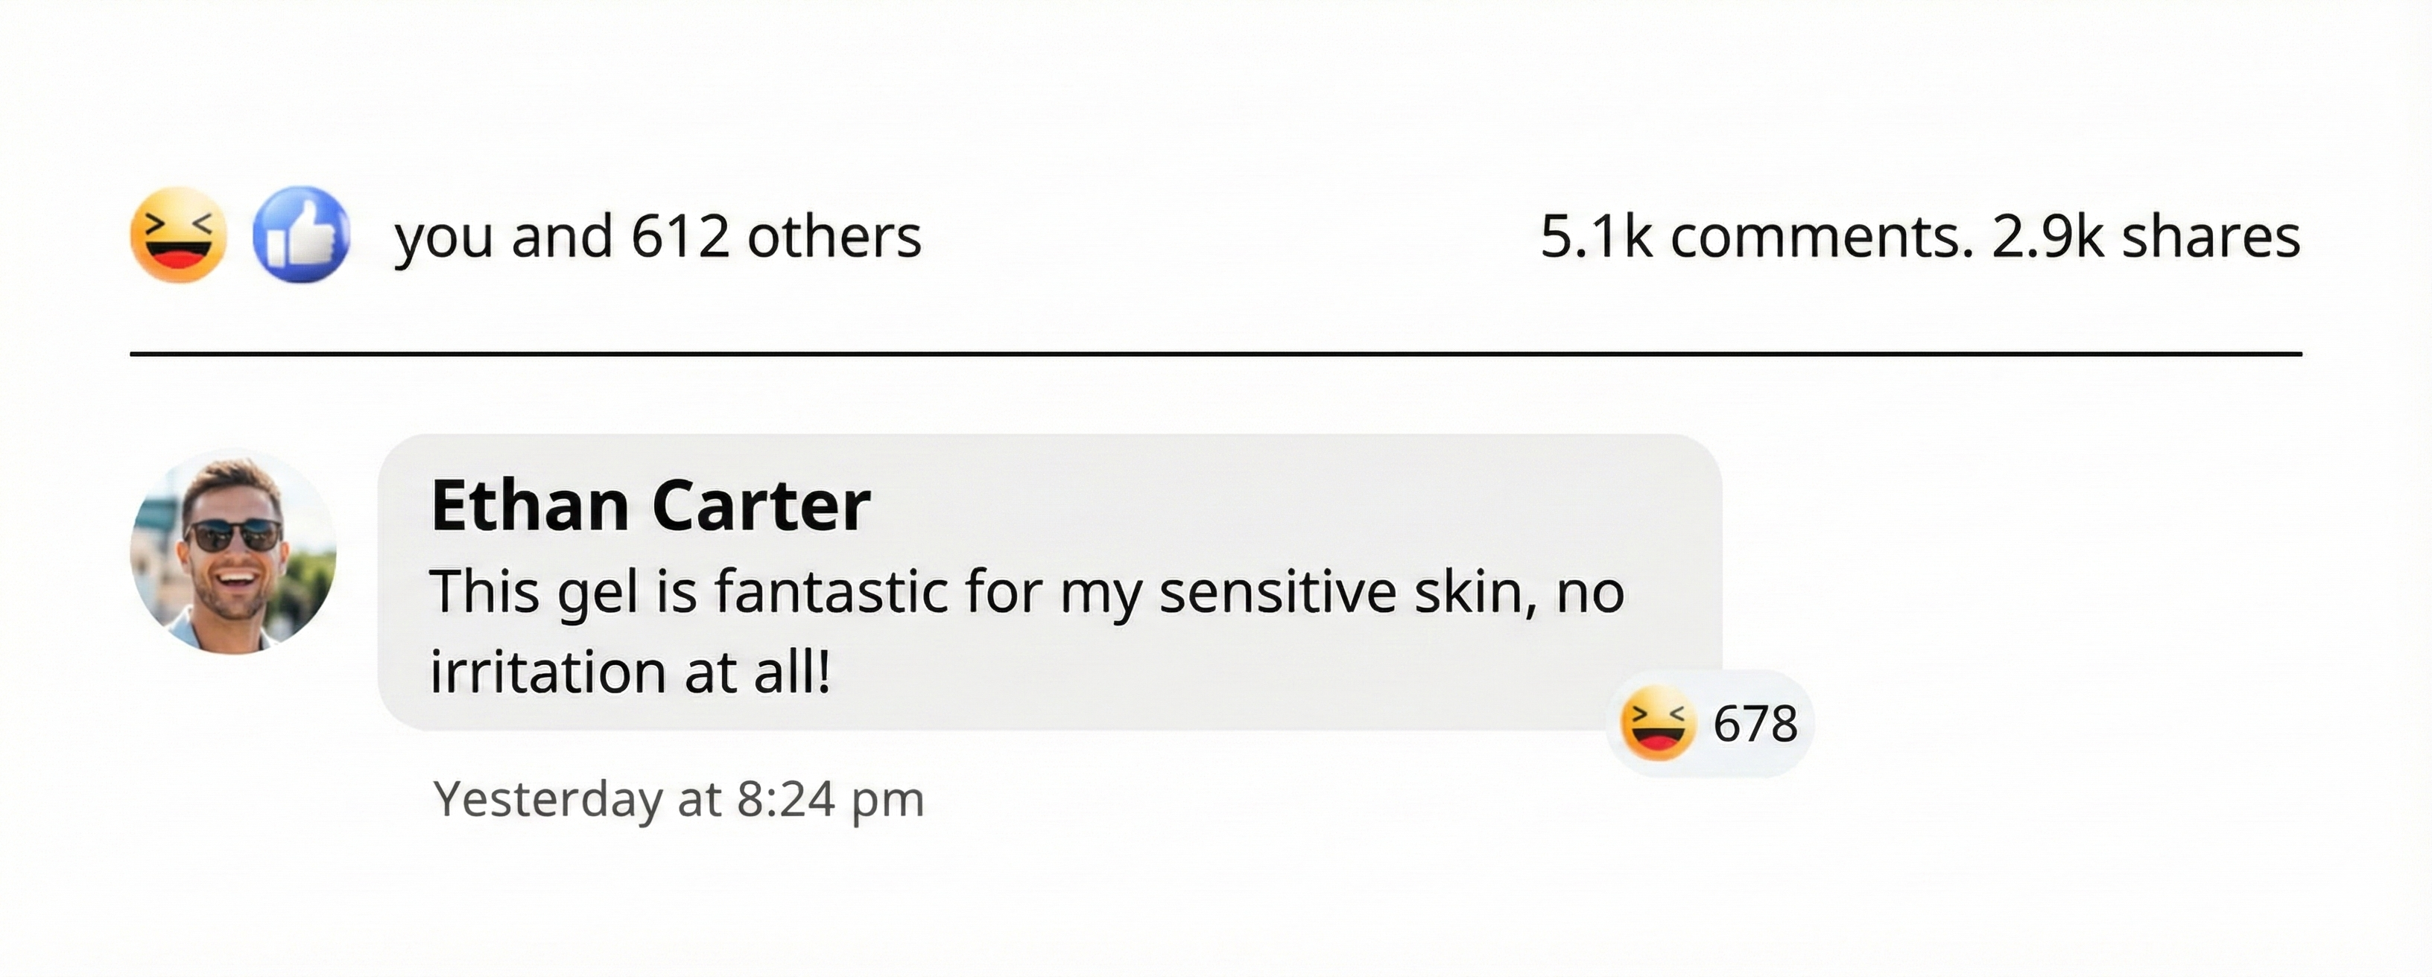Click the number 612 in reactions summary
Viewport: 2432px width, 977px height.
point(680,236)
